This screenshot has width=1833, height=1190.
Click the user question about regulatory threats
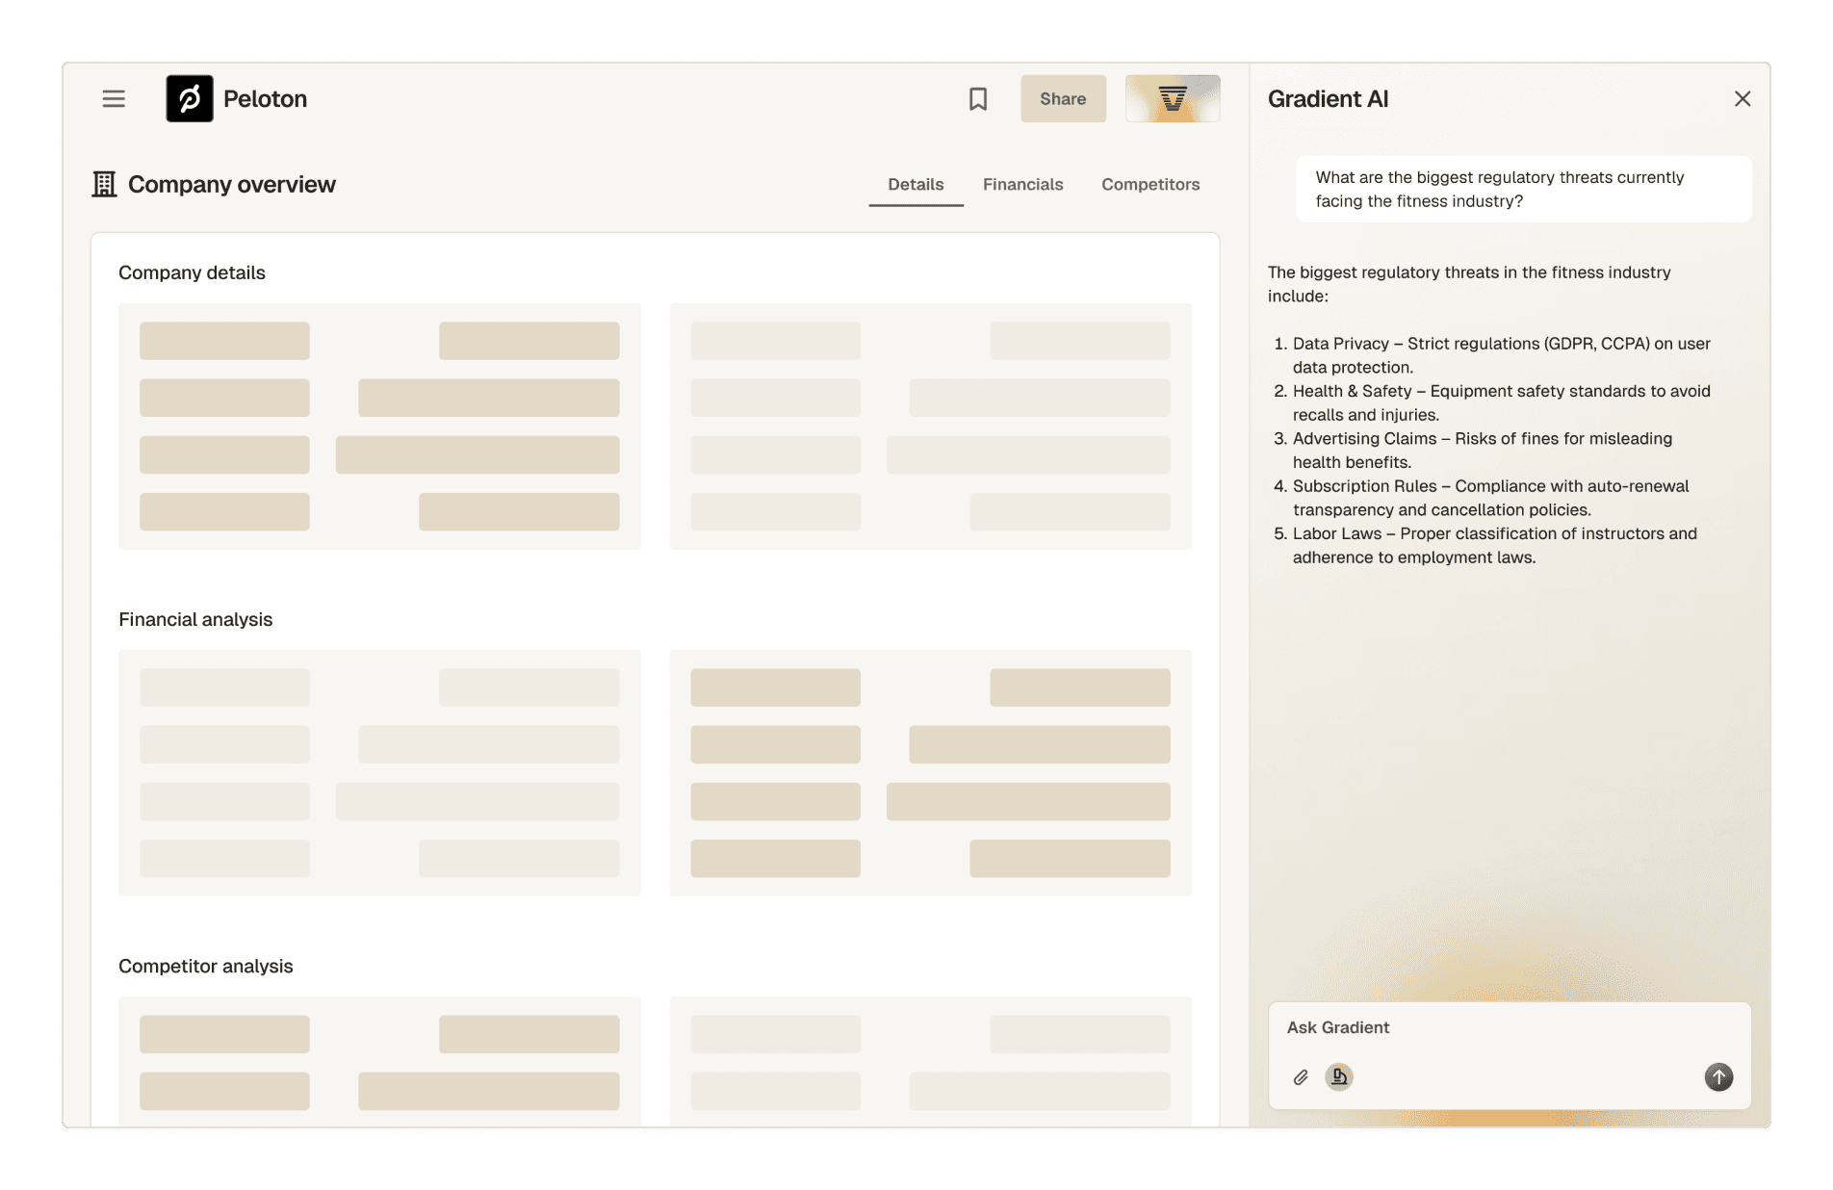pyautogui.click(x=1523, y=189)
